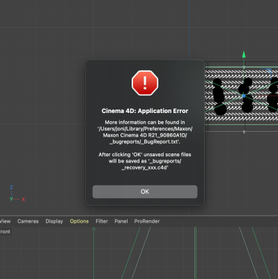Open the Cameras viewport menu
278x279 pixels.
coord(28,221)
